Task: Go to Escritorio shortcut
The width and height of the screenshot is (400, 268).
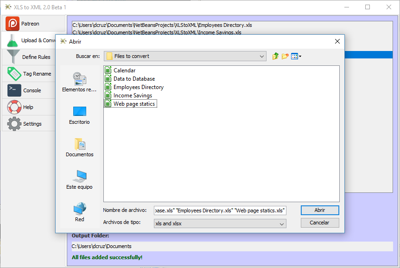Action: pos(79,115)
